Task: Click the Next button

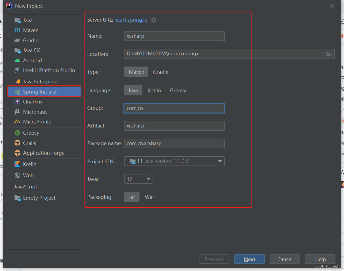Action: click(250, 259)
